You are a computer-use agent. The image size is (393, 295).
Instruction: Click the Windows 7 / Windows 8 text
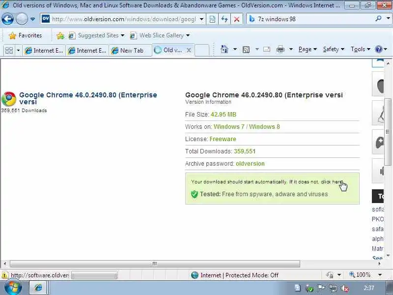point(247,127)
